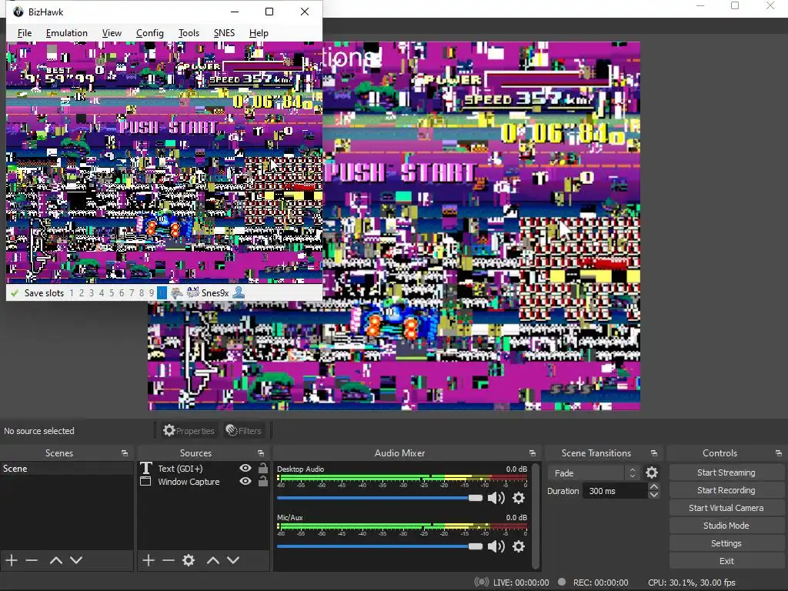This screenshot has height=591, width=788.
Task: Open BizHawk's View menu
Action: coord(112,33)
